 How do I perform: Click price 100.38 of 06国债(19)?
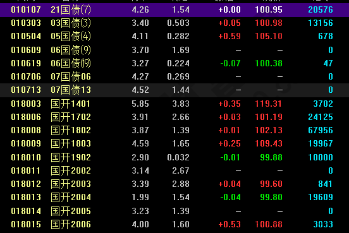pos(269,63)
